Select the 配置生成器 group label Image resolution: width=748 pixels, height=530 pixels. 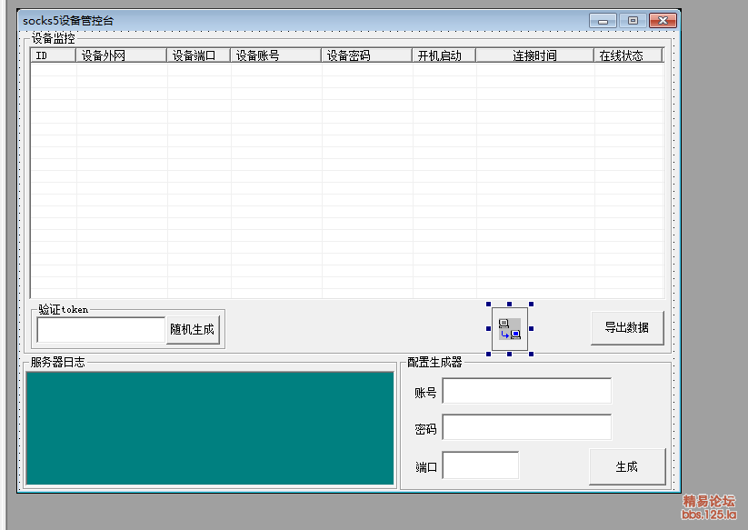coord(434,362)
